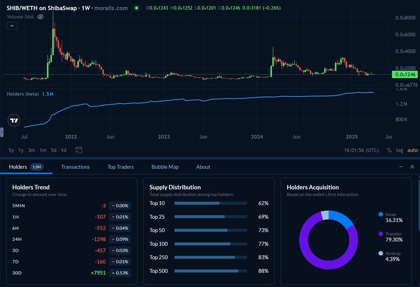Select the 1m time range
The width and height of the screenshot is (420, 287).
(x=43, y=150)
